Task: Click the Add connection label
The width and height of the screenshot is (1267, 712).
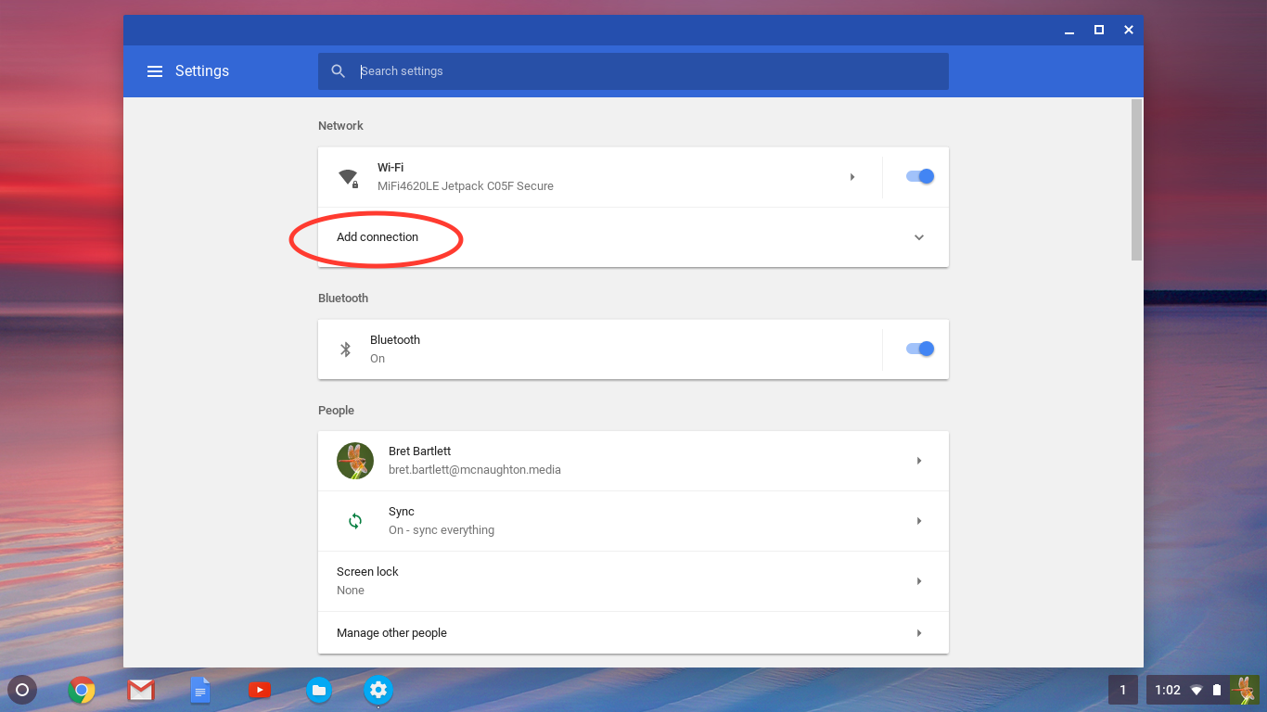Action: pos(378,237)
